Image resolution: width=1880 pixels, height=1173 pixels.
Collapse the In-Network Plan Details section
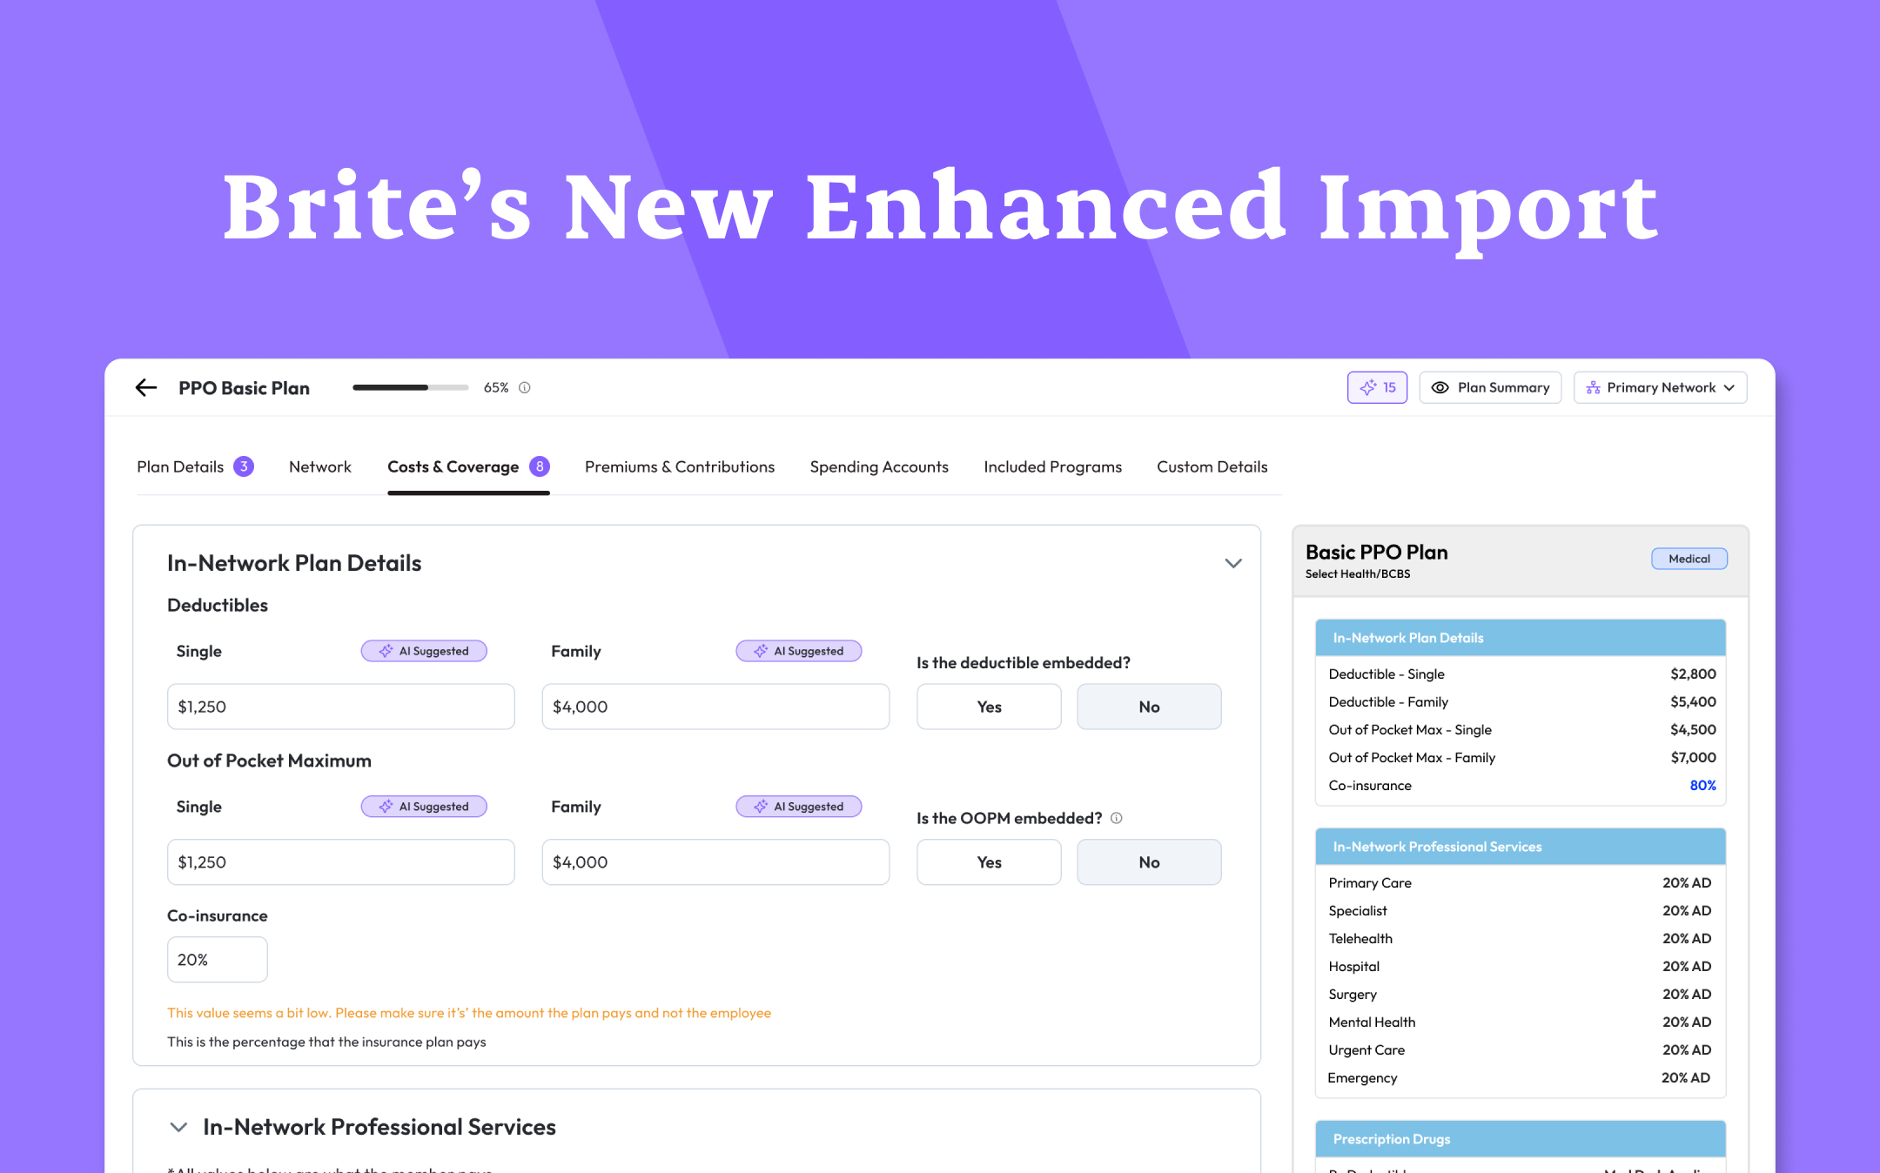1233,564
